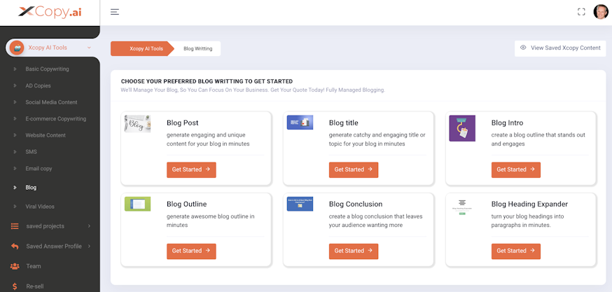This screenshot has width=612, height=292.
Task: Click the Blog Intro thumbnail image
Action: point(462,128)
